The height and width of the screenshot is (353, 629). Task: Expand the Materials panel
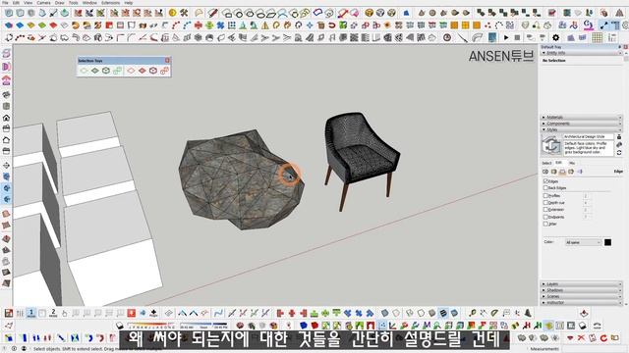tap(581, 118)
